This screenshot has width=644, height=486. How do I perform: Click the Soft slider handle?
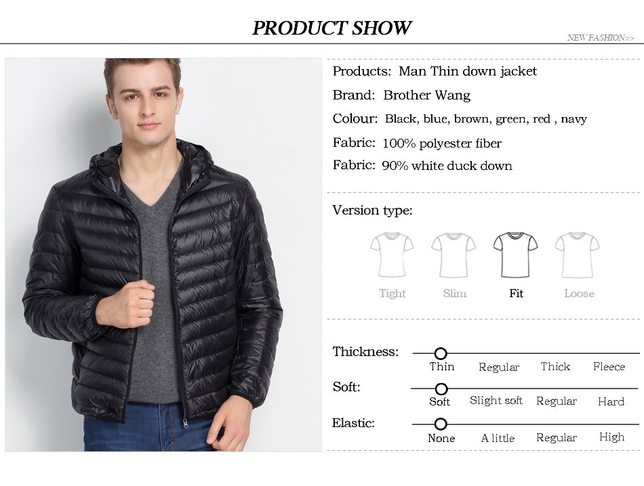pos(441,389)
